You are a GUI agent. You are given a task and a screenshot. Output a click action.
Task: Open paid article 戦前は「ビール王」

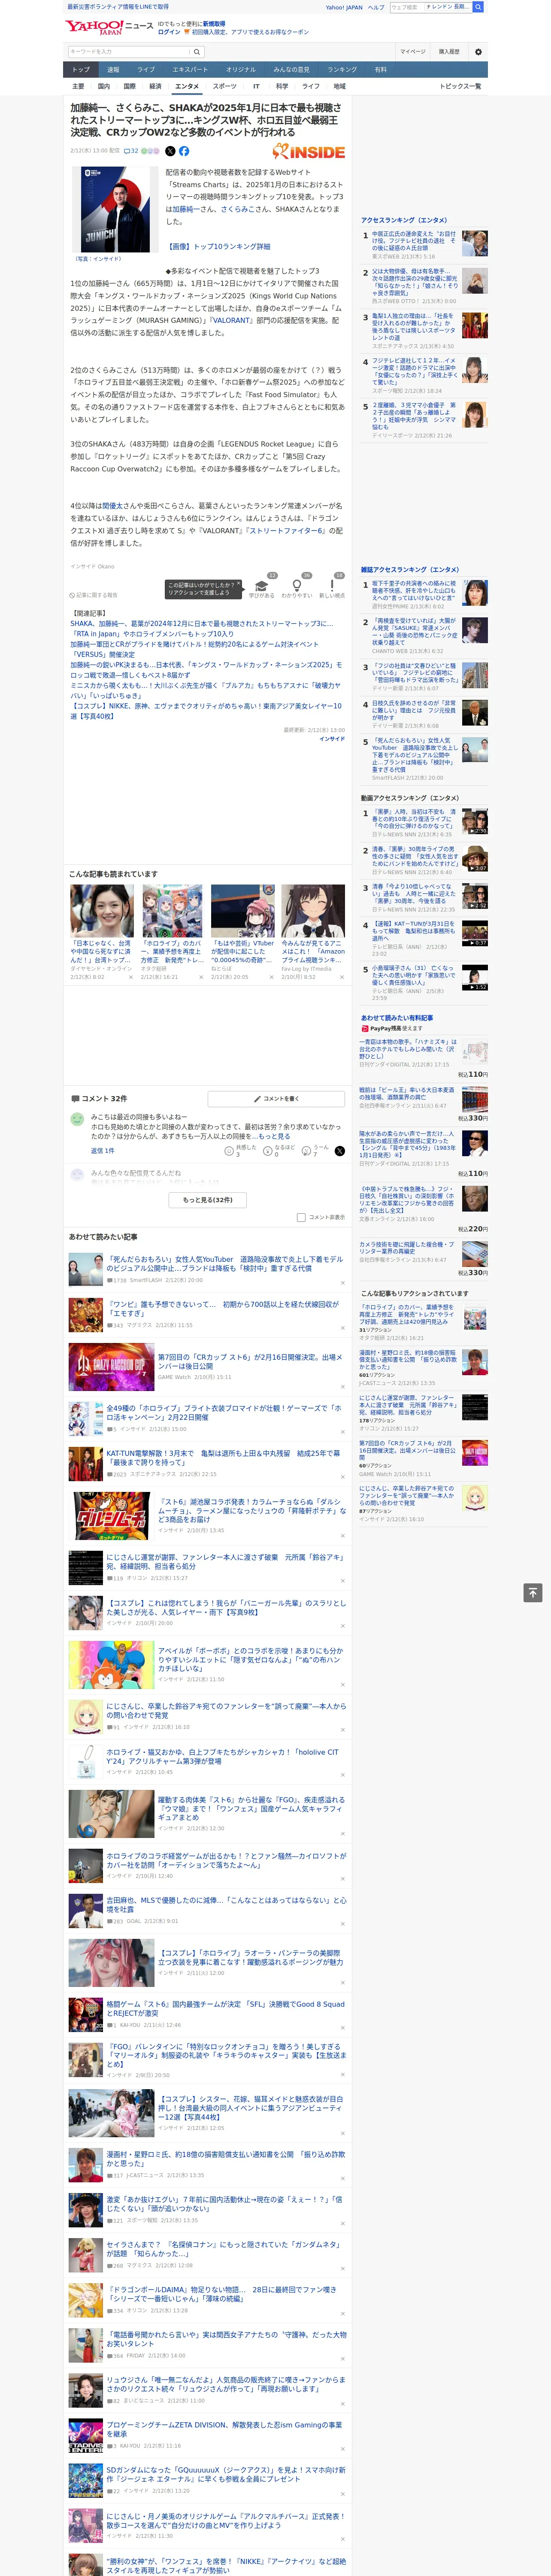pos(407,1093)
